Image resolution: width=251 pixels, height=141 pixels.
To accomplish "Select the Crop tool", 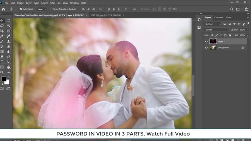I will (2, 31).
